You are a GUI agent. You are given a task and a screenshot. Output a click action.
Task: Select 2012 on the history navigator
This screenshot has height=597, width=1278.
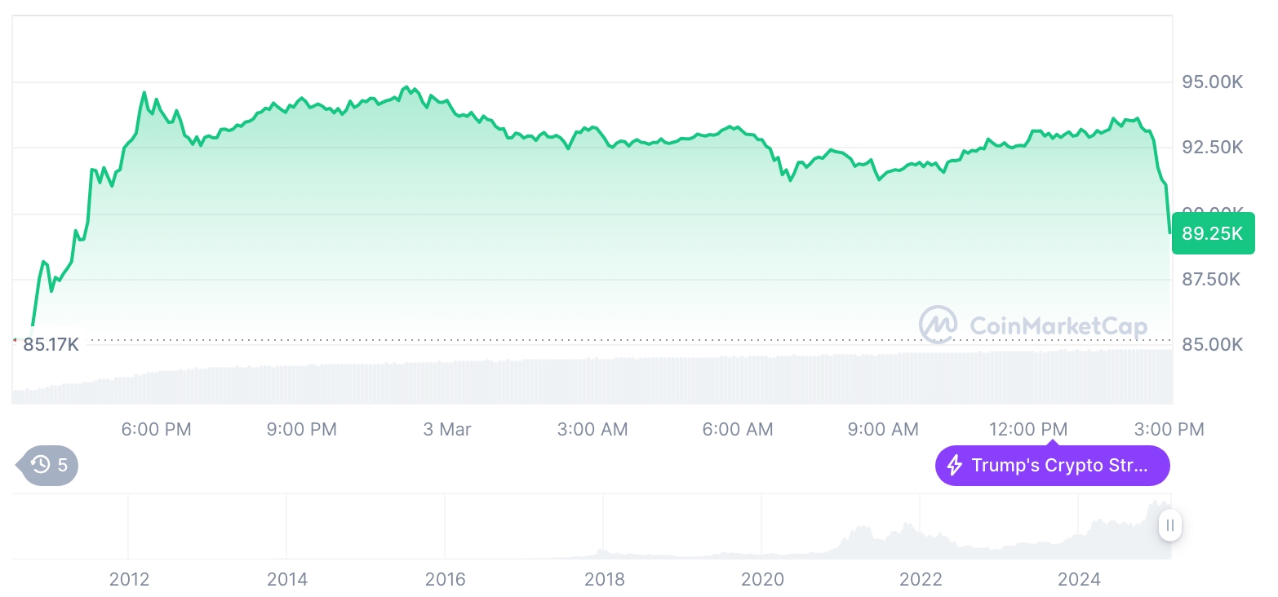(x=129, y=580)
